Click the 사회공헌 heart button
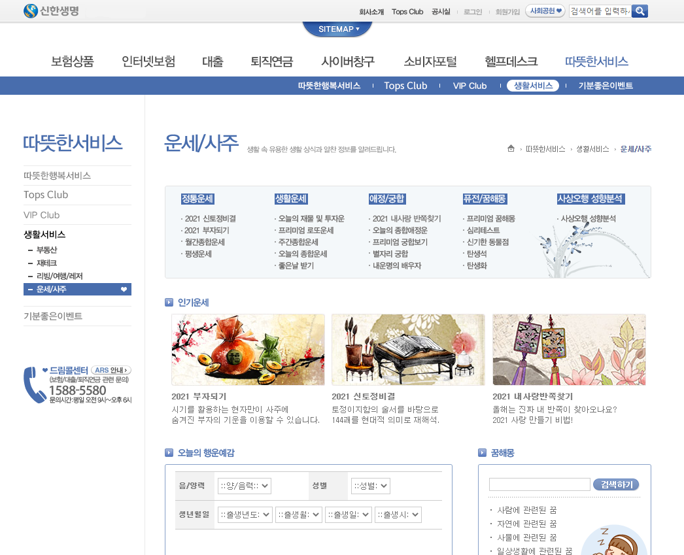This screenshot has width=684, height=555. (x=545, y=11)
